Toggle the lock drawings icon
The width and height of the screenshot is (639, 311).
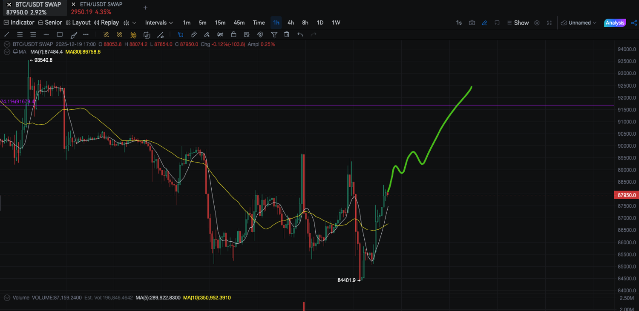233,34
